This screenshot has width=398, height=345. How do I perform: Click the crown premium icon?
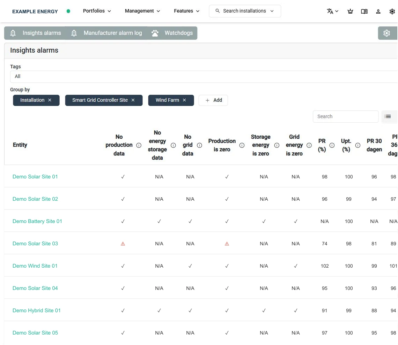point(350,11)
